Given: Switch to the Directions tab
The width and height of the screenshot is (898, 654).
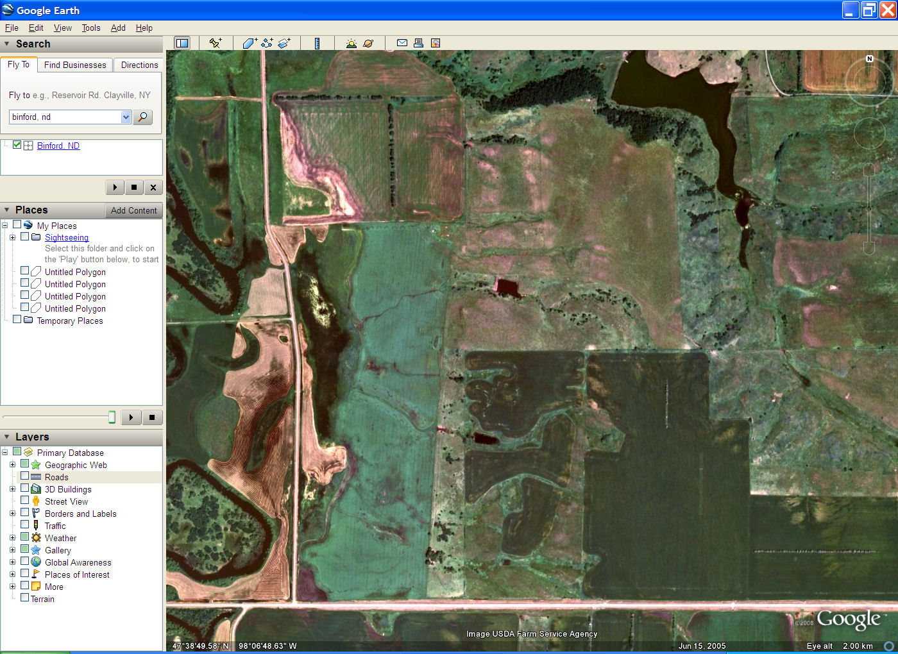Looking at the screenshot, I should [139, 65].
